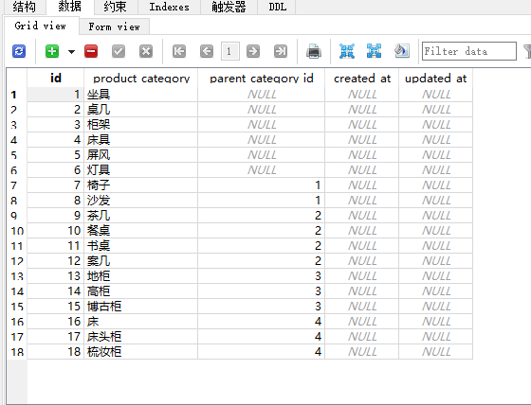Open the DDL tab
This screenshot has height=405, width=531.
[277, 7]
